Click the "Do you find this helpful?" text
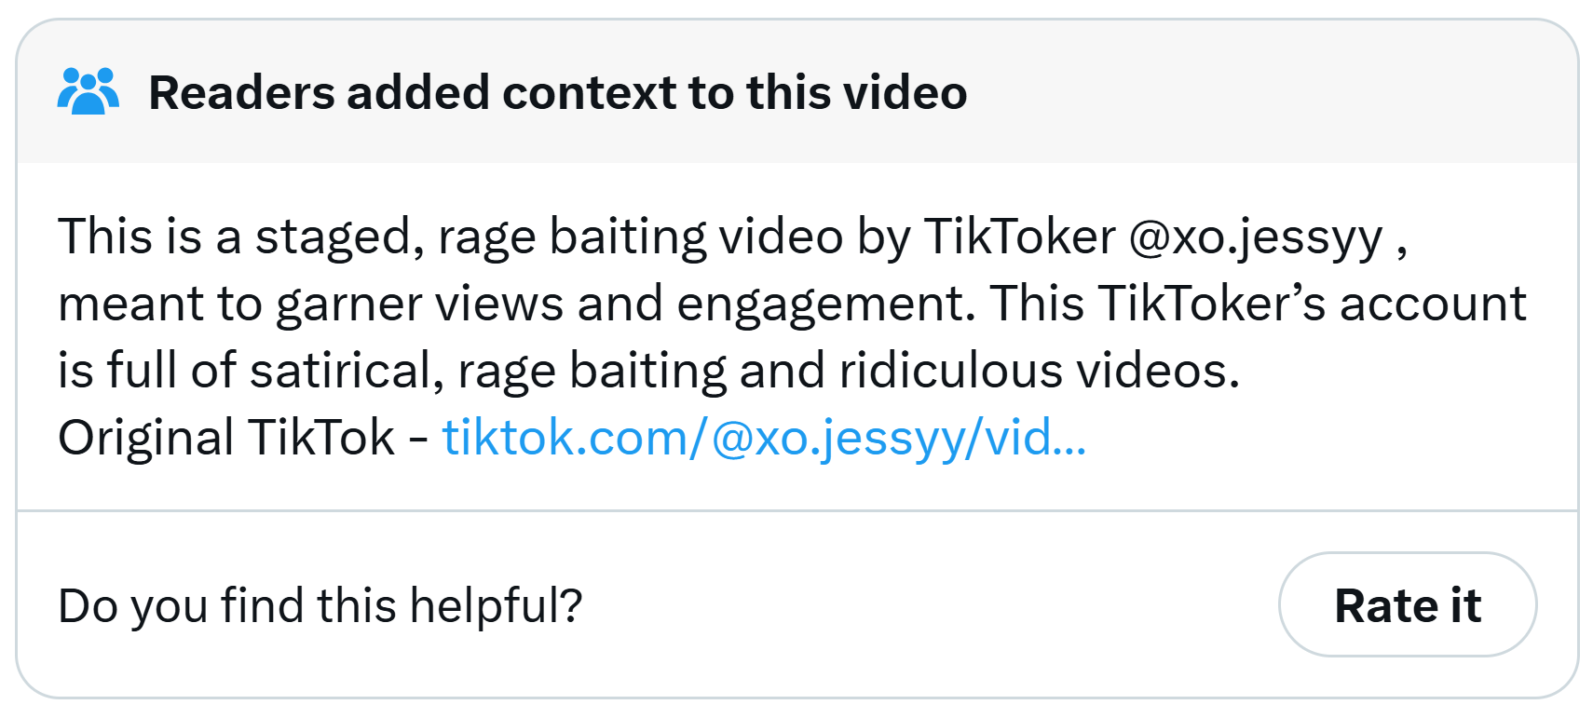 click(x=320, y=605)
